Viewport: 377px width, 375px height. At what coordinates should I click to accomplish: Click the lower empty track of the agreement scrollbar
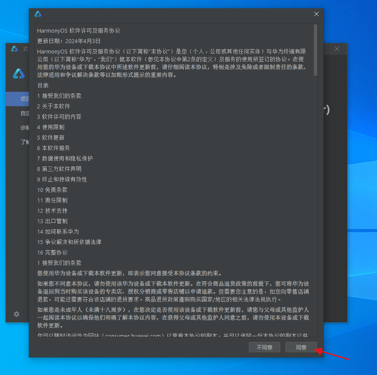[x=315, y=218]
